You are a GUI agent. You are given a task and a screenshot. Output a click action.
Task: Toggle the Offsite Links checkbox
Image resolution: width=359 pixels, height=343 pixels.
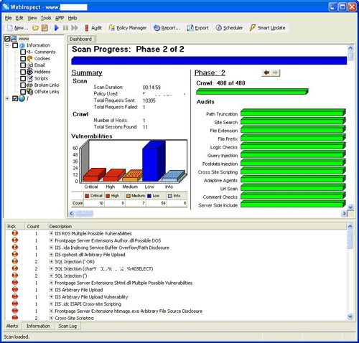coord(23,92)
